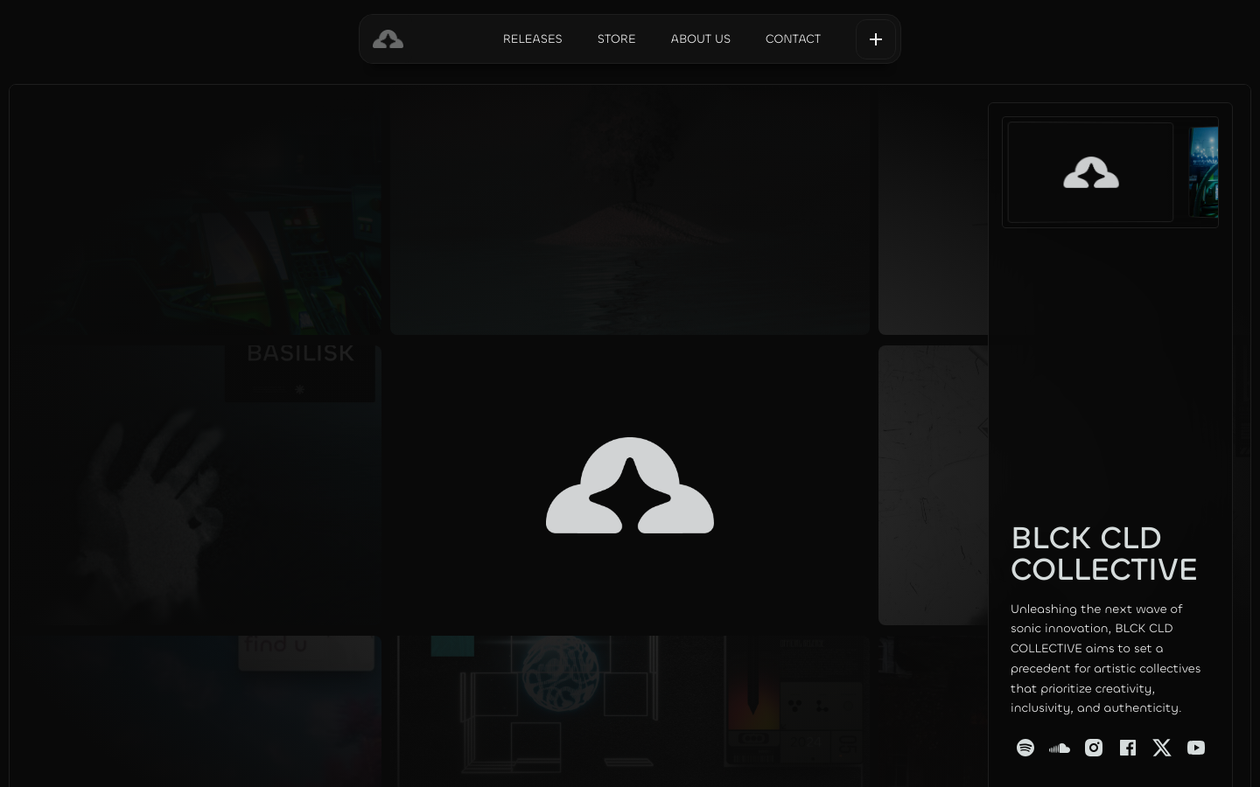
Task: Navigate to About Us
Action: tap(700, 39)
